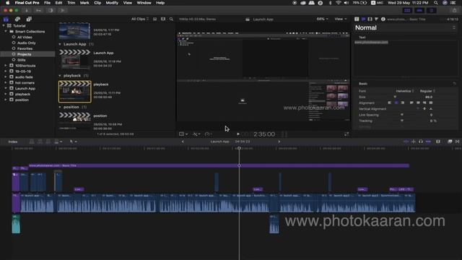Show the Titles and Generators sidebar
Screen dimensions: 462x260
[x=29, y=19]
